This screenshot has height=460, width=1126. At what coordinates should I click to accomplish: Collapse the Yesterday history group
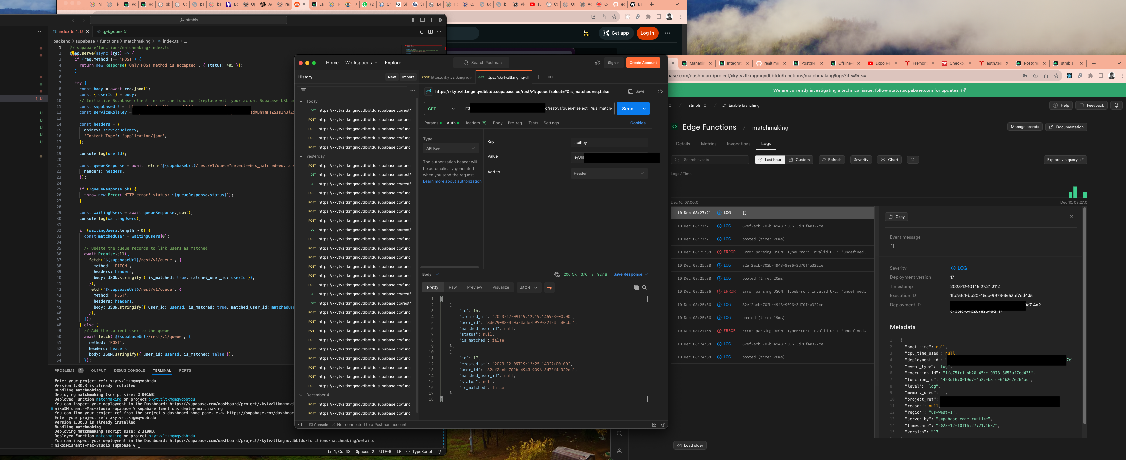click(x=301, y=156)
